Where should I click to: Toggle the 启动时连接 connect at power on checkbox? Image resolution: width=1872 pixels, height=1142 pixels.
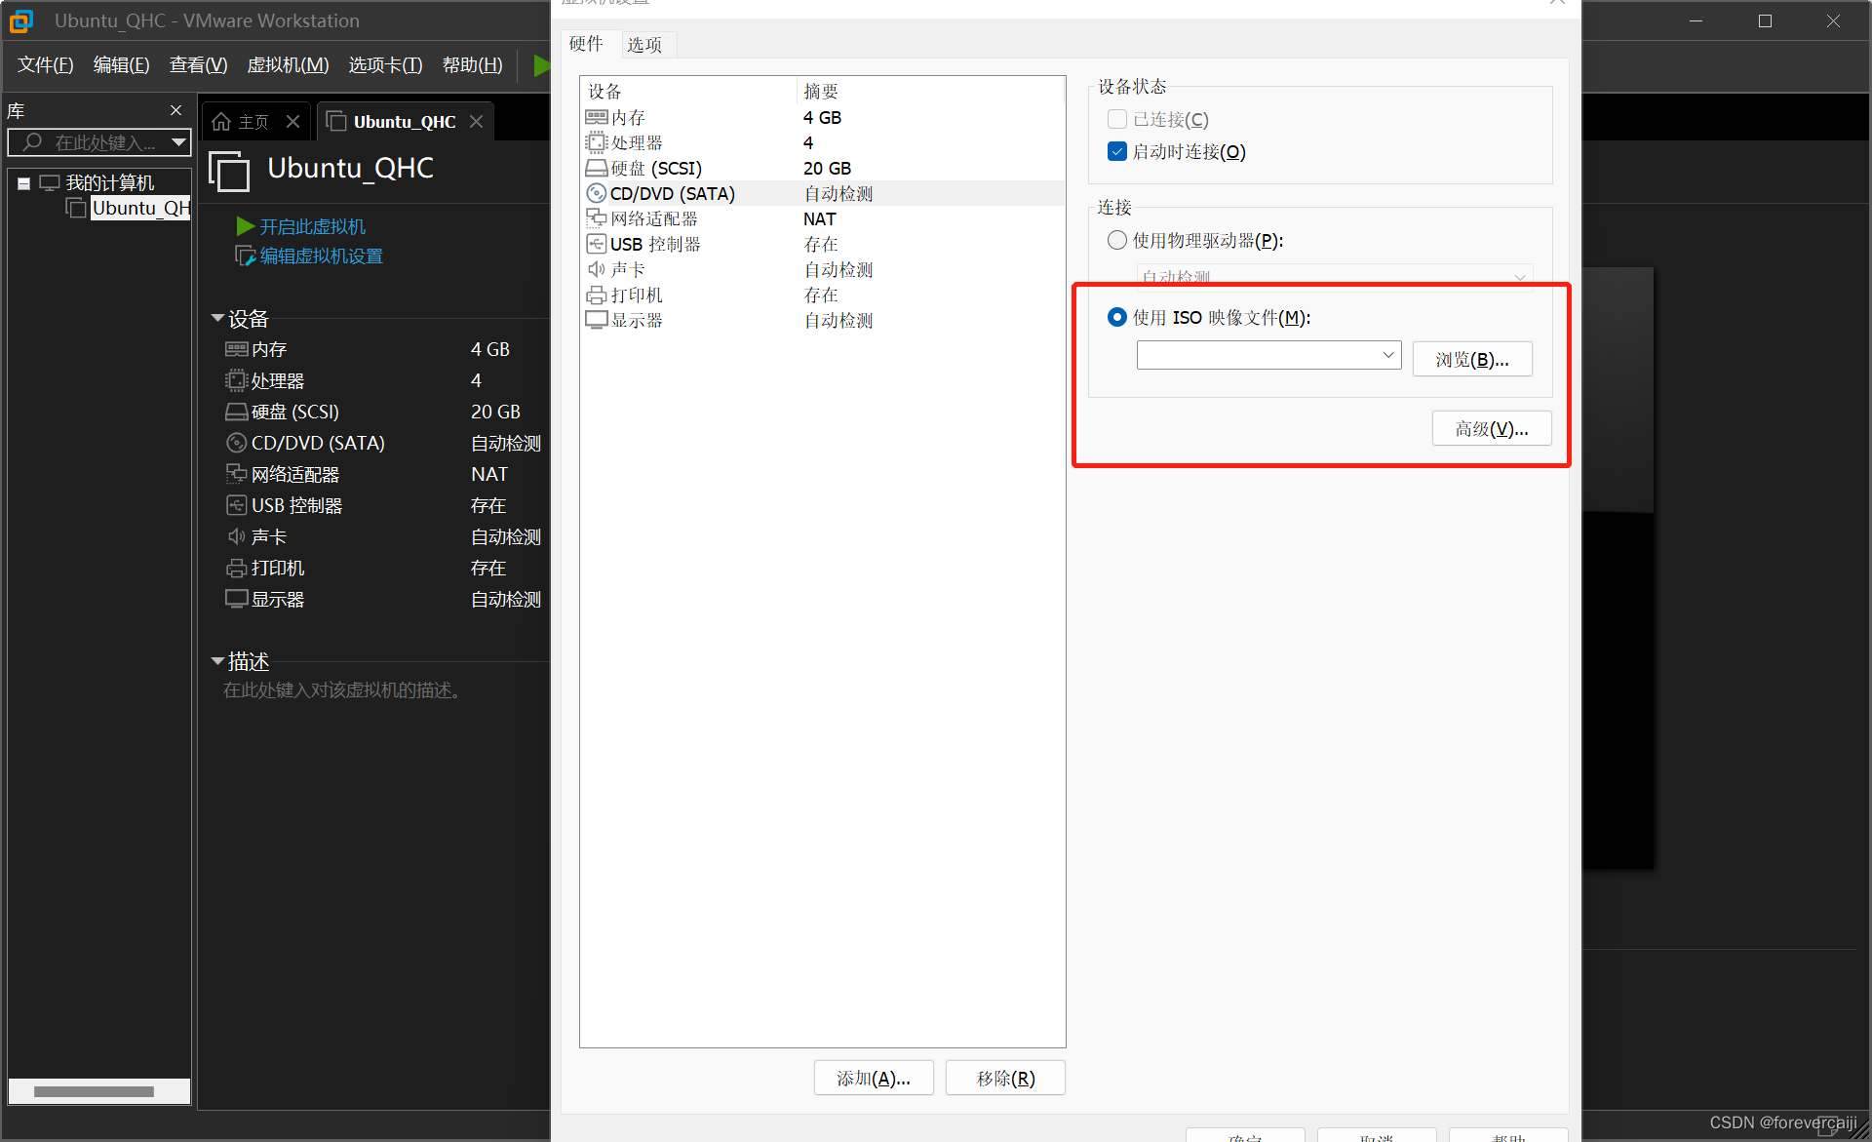pos(1117,151)
